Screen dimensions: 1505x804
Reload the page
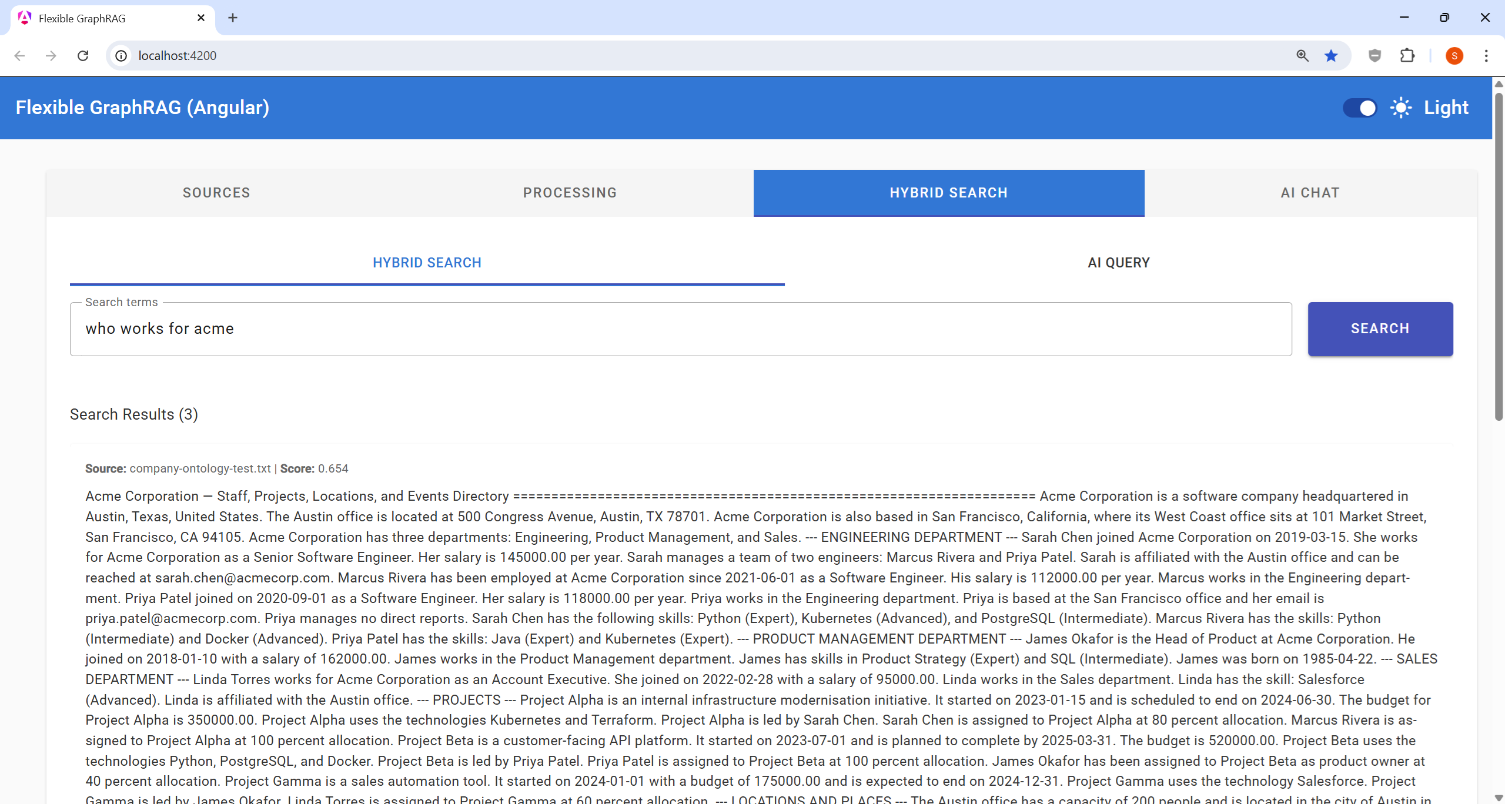(83, 56)
